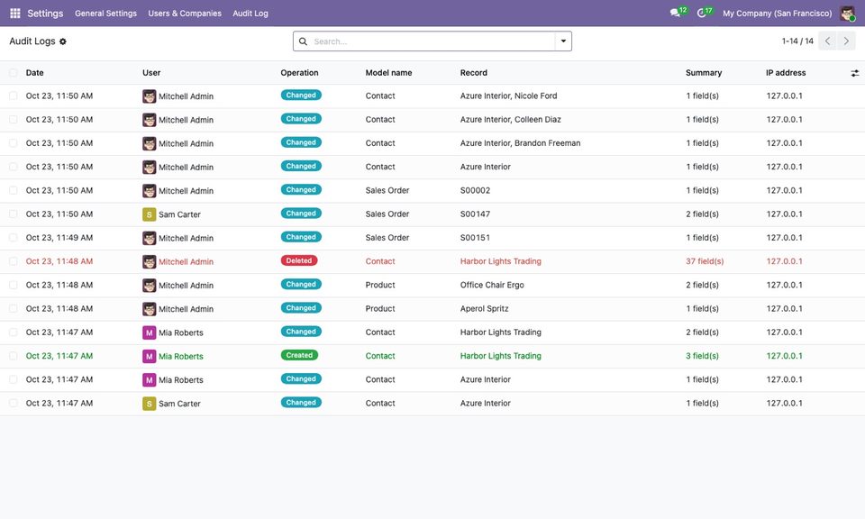865x519 pixels.
Task: Click the gear icon next to Audit Logs
Action: point(63,41)
